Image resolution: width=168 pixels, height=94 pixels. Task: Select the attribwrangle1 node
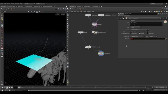94,32
